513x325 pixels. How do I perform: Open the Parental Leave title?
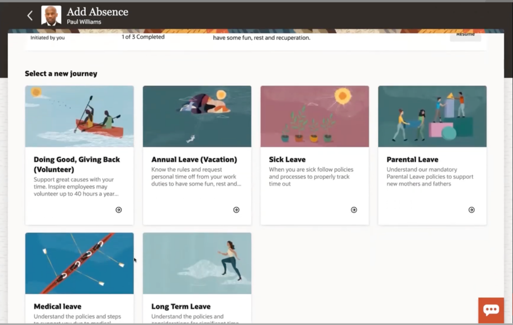pyautogui.click(x=412, y=160)
